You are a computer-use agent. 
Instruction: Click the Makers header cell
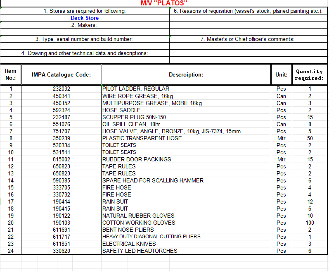pyautogui.click(x=85, y=25)
